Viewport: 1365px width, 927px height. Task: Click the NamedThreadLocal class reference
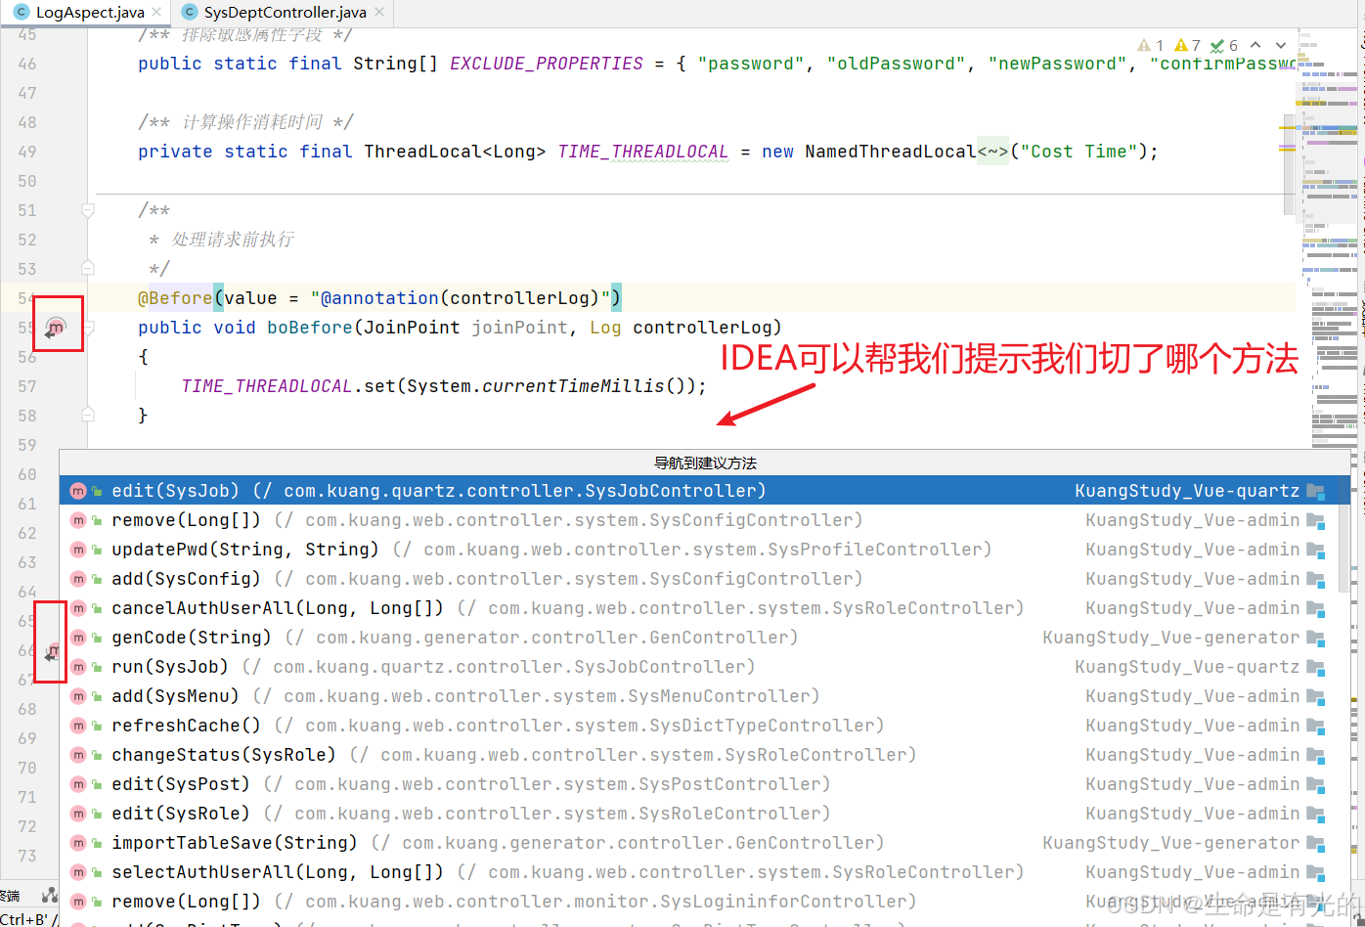tap(891, 152)
